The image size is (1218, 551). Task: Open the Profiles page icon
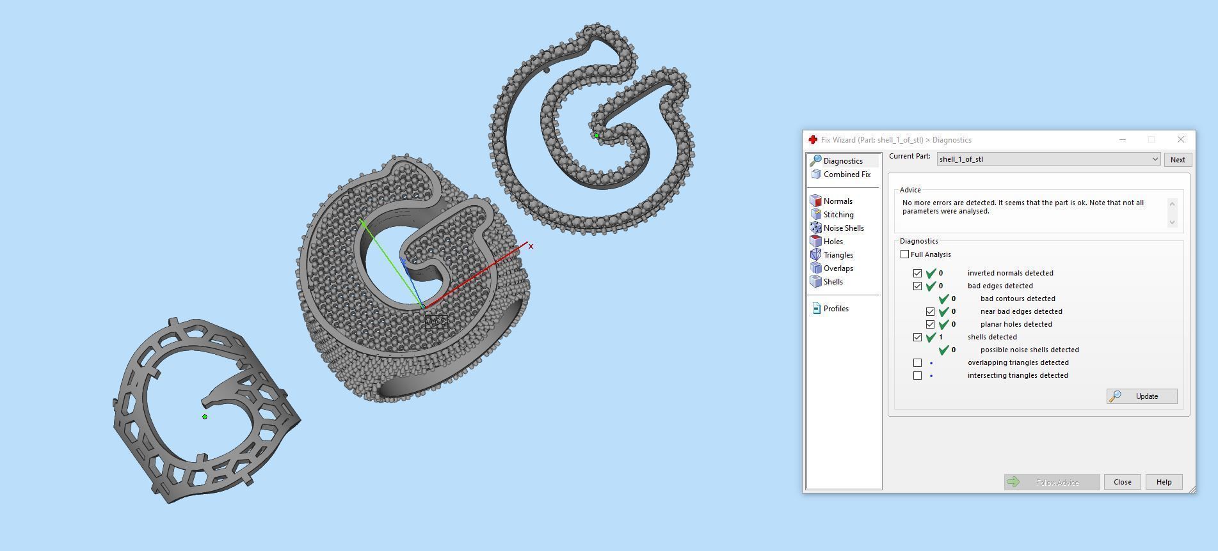coord(816,309)
